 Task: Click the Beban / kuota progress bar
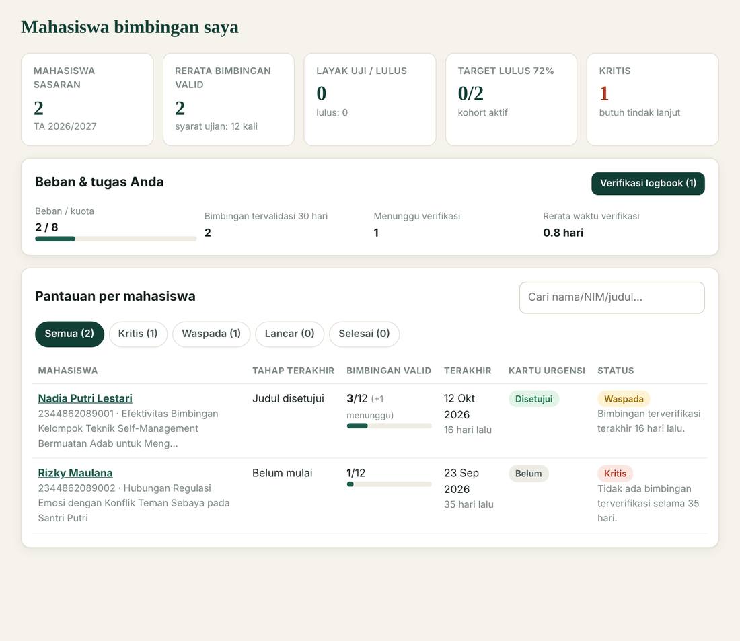pos(116,239)
